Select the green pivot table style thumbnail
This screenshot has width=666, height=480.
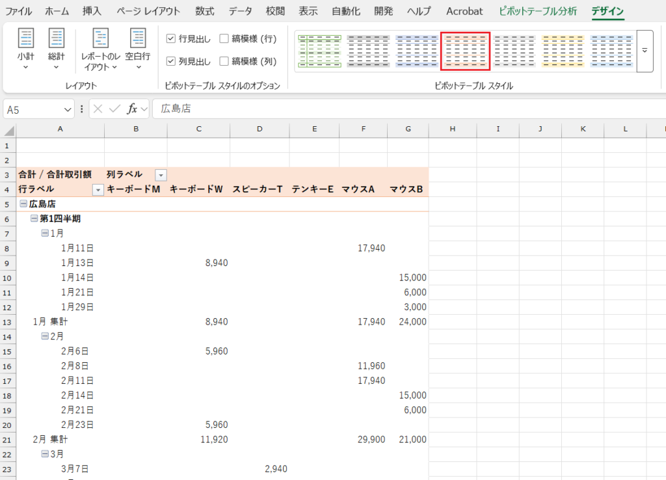(x=319, y=51)
